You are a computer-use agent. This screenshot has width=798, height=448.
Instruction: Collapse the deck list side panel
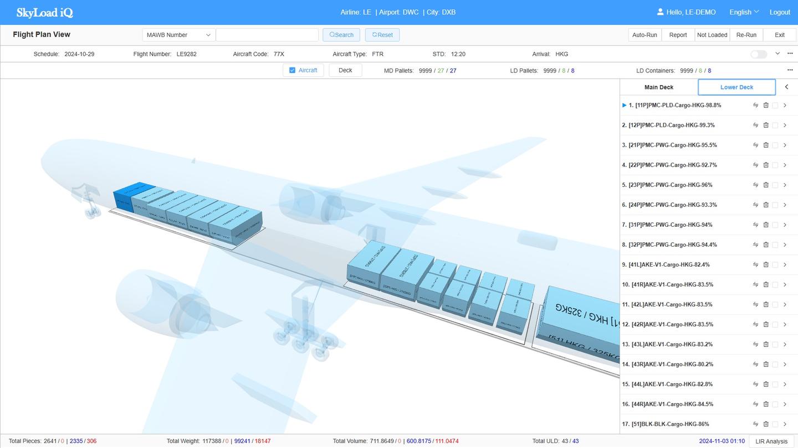pos(786,87)
